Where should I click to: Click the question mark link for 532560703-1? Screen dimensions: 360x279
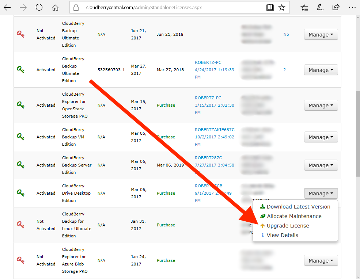pyautogui.click(x=284, y=70)
